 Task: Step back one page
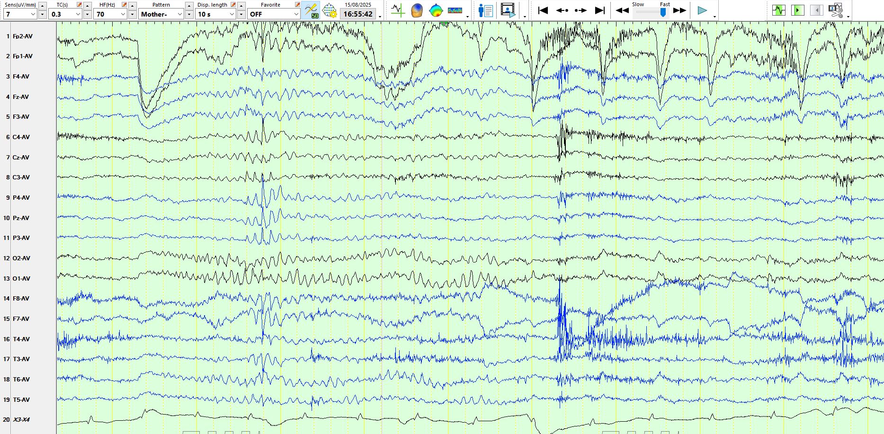click(562, 10)
